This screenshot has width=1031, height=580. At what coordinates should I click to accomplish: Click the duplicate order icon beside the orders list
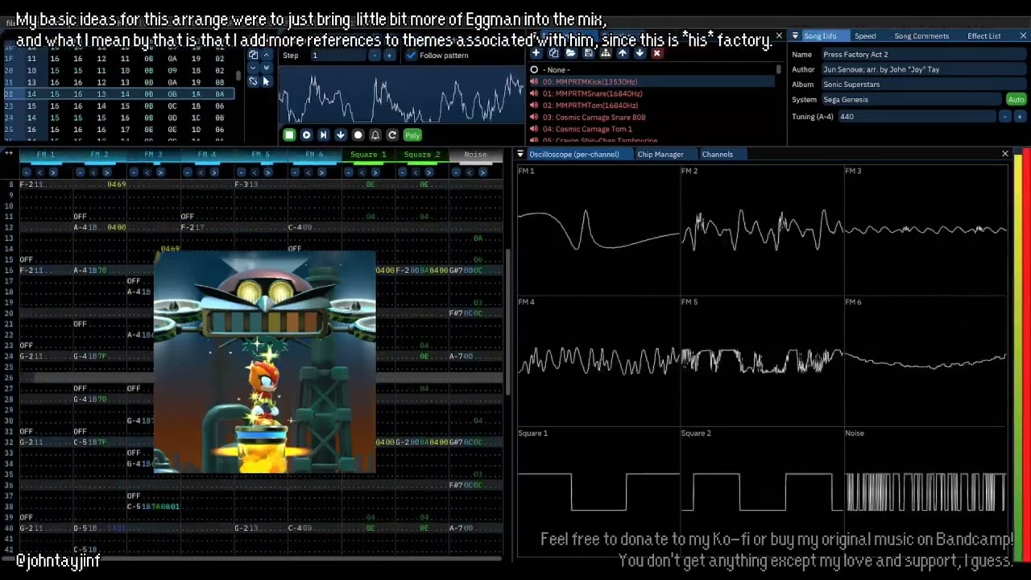(x=253, y=55)
